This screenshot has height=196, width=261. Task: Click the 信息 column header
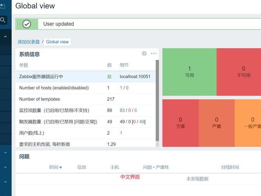point(82,167)
